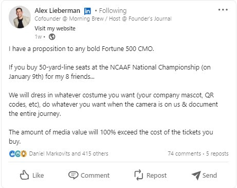Click the Send button label
Image resolution: width=237 pixels, height=188 pixels.
(x=210, y=175)
